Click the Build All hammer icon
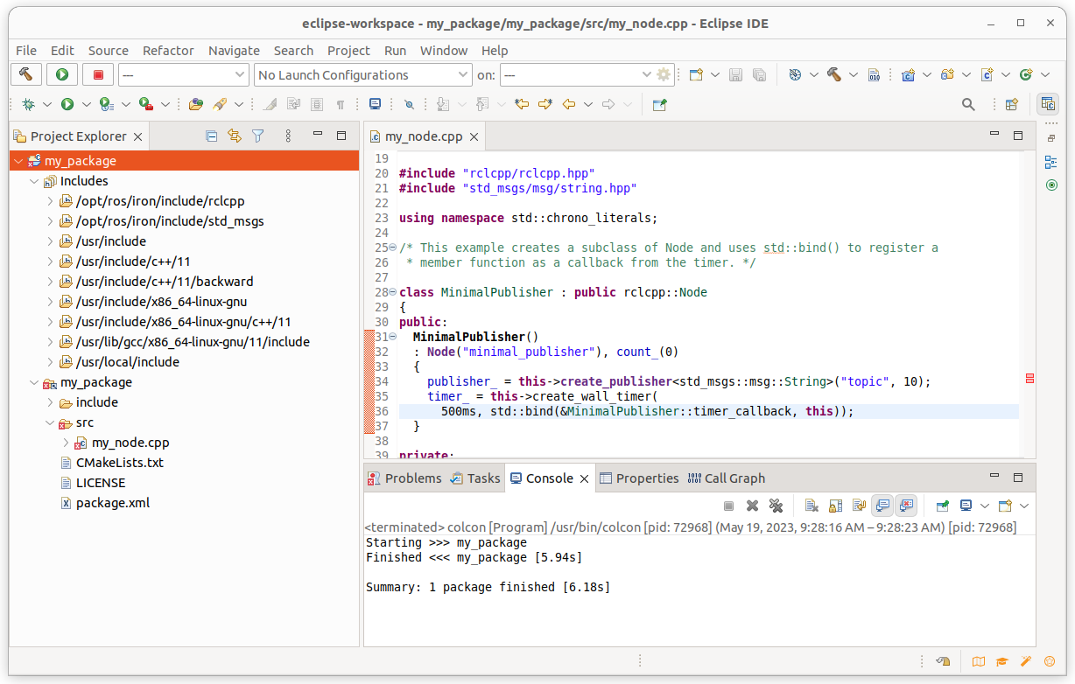The image size is (1075, 684). tap(833, 74)
